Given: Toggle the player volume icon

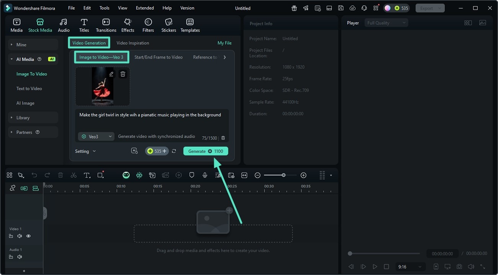Looking at the screenshot, I should click(471, 267).
